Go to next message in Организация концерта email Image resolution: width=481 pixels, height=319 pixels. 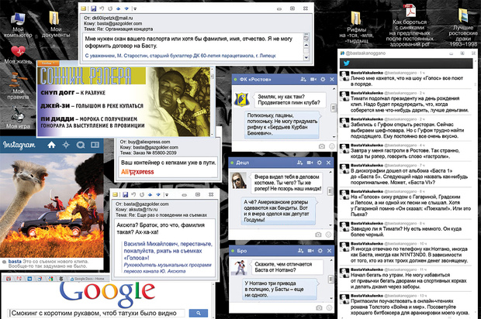pyautogui.click(x=126, y=9)
